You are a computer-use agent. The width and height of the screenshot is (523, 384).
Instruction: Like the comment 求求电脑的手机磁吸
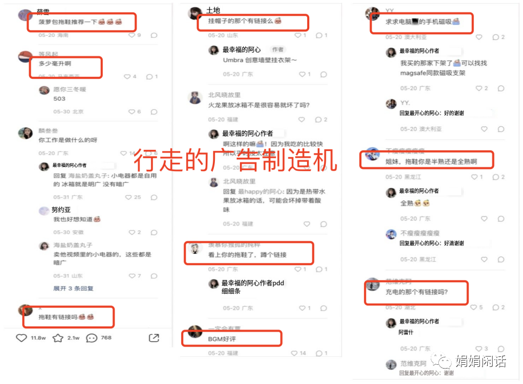coord(479,37)
